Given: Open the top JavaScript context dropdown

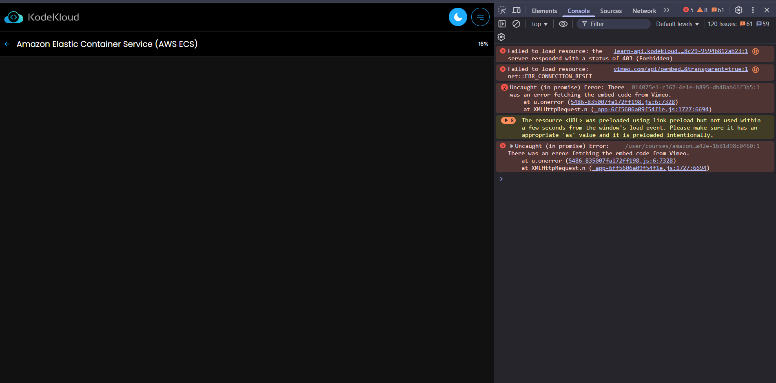Looking at the screenshot, I should tap(539, 24).
